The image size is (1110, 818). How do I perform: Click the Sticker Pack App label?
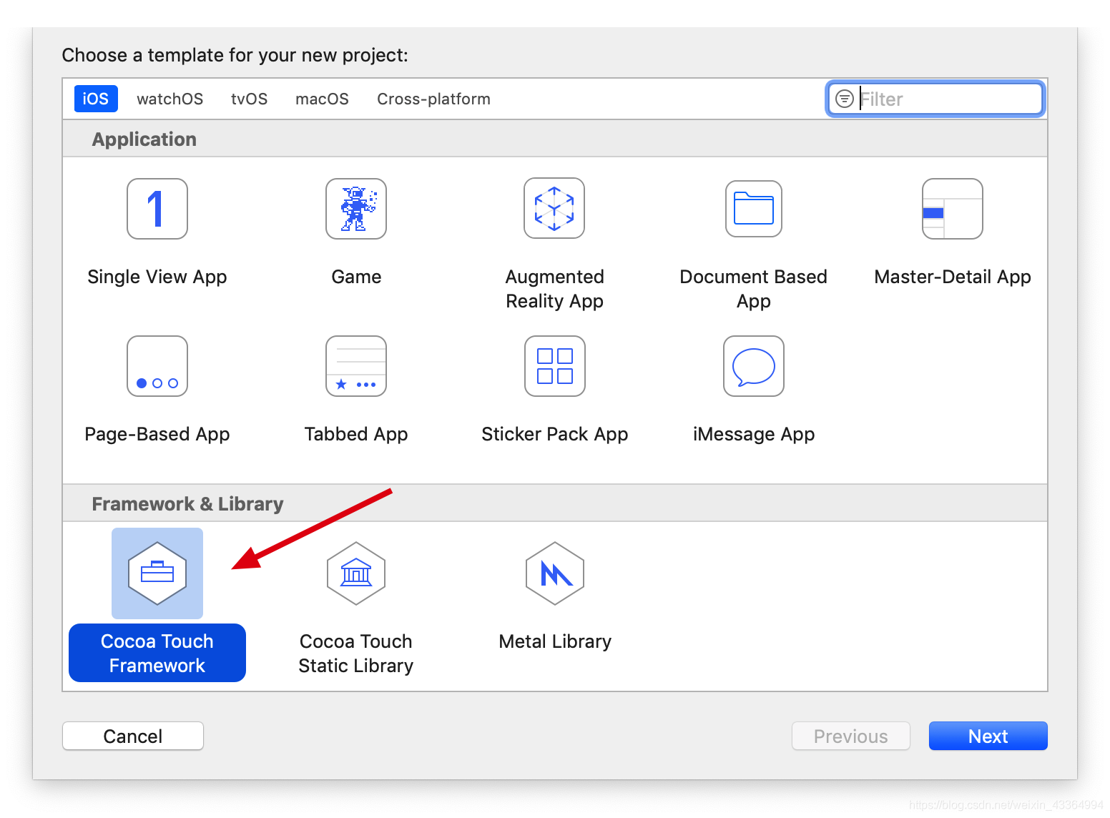[555, 434]
